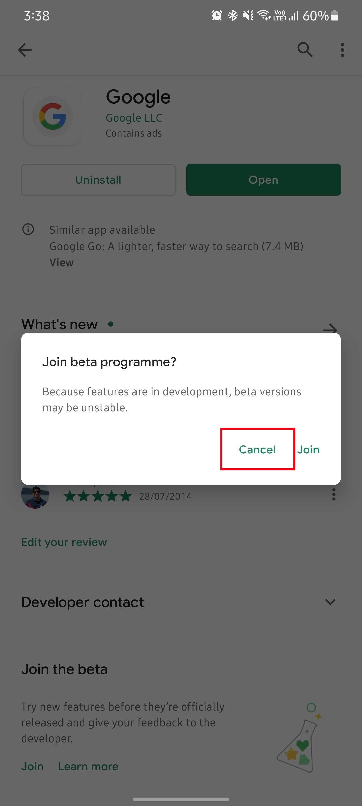Open the Google LLC developer link
This screenshot has width=362, height=806.
[x=134, y=118]
